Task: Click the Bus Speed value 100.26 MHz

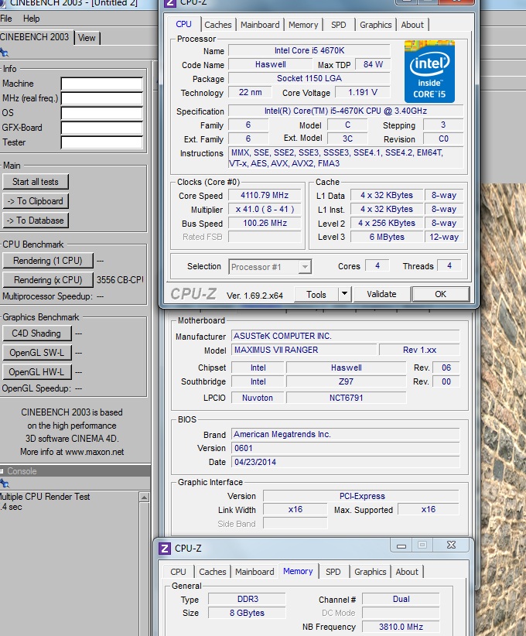Action: 265,223
